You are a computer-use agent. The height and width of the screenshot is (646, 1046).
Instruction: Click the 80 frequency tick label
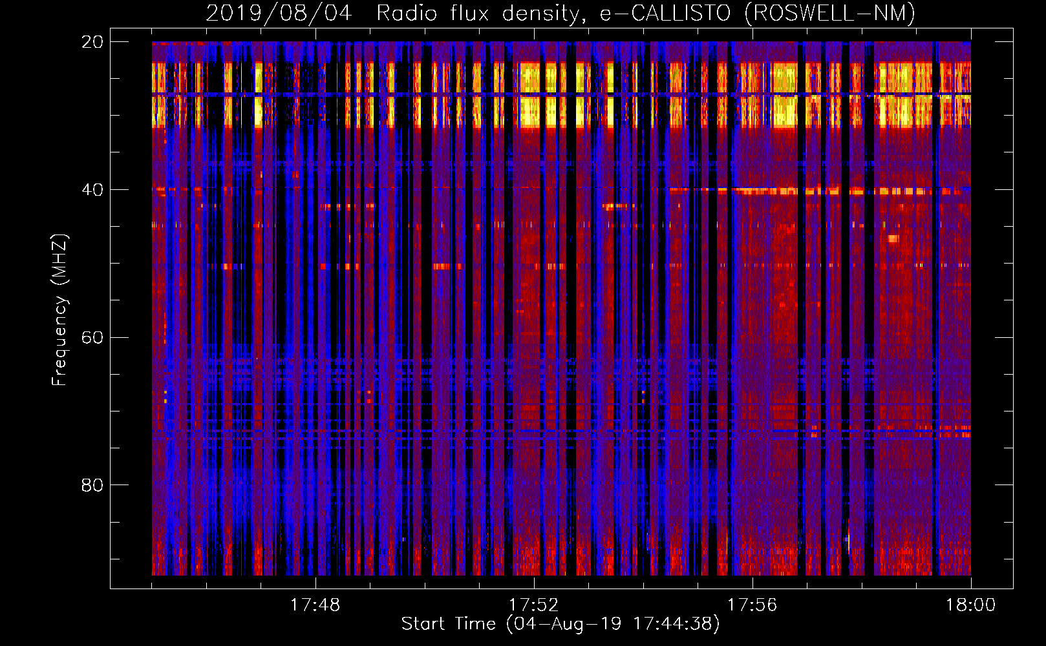[92, 485]
